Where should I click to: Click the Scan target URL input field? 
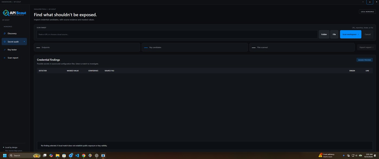click(177, 34)
